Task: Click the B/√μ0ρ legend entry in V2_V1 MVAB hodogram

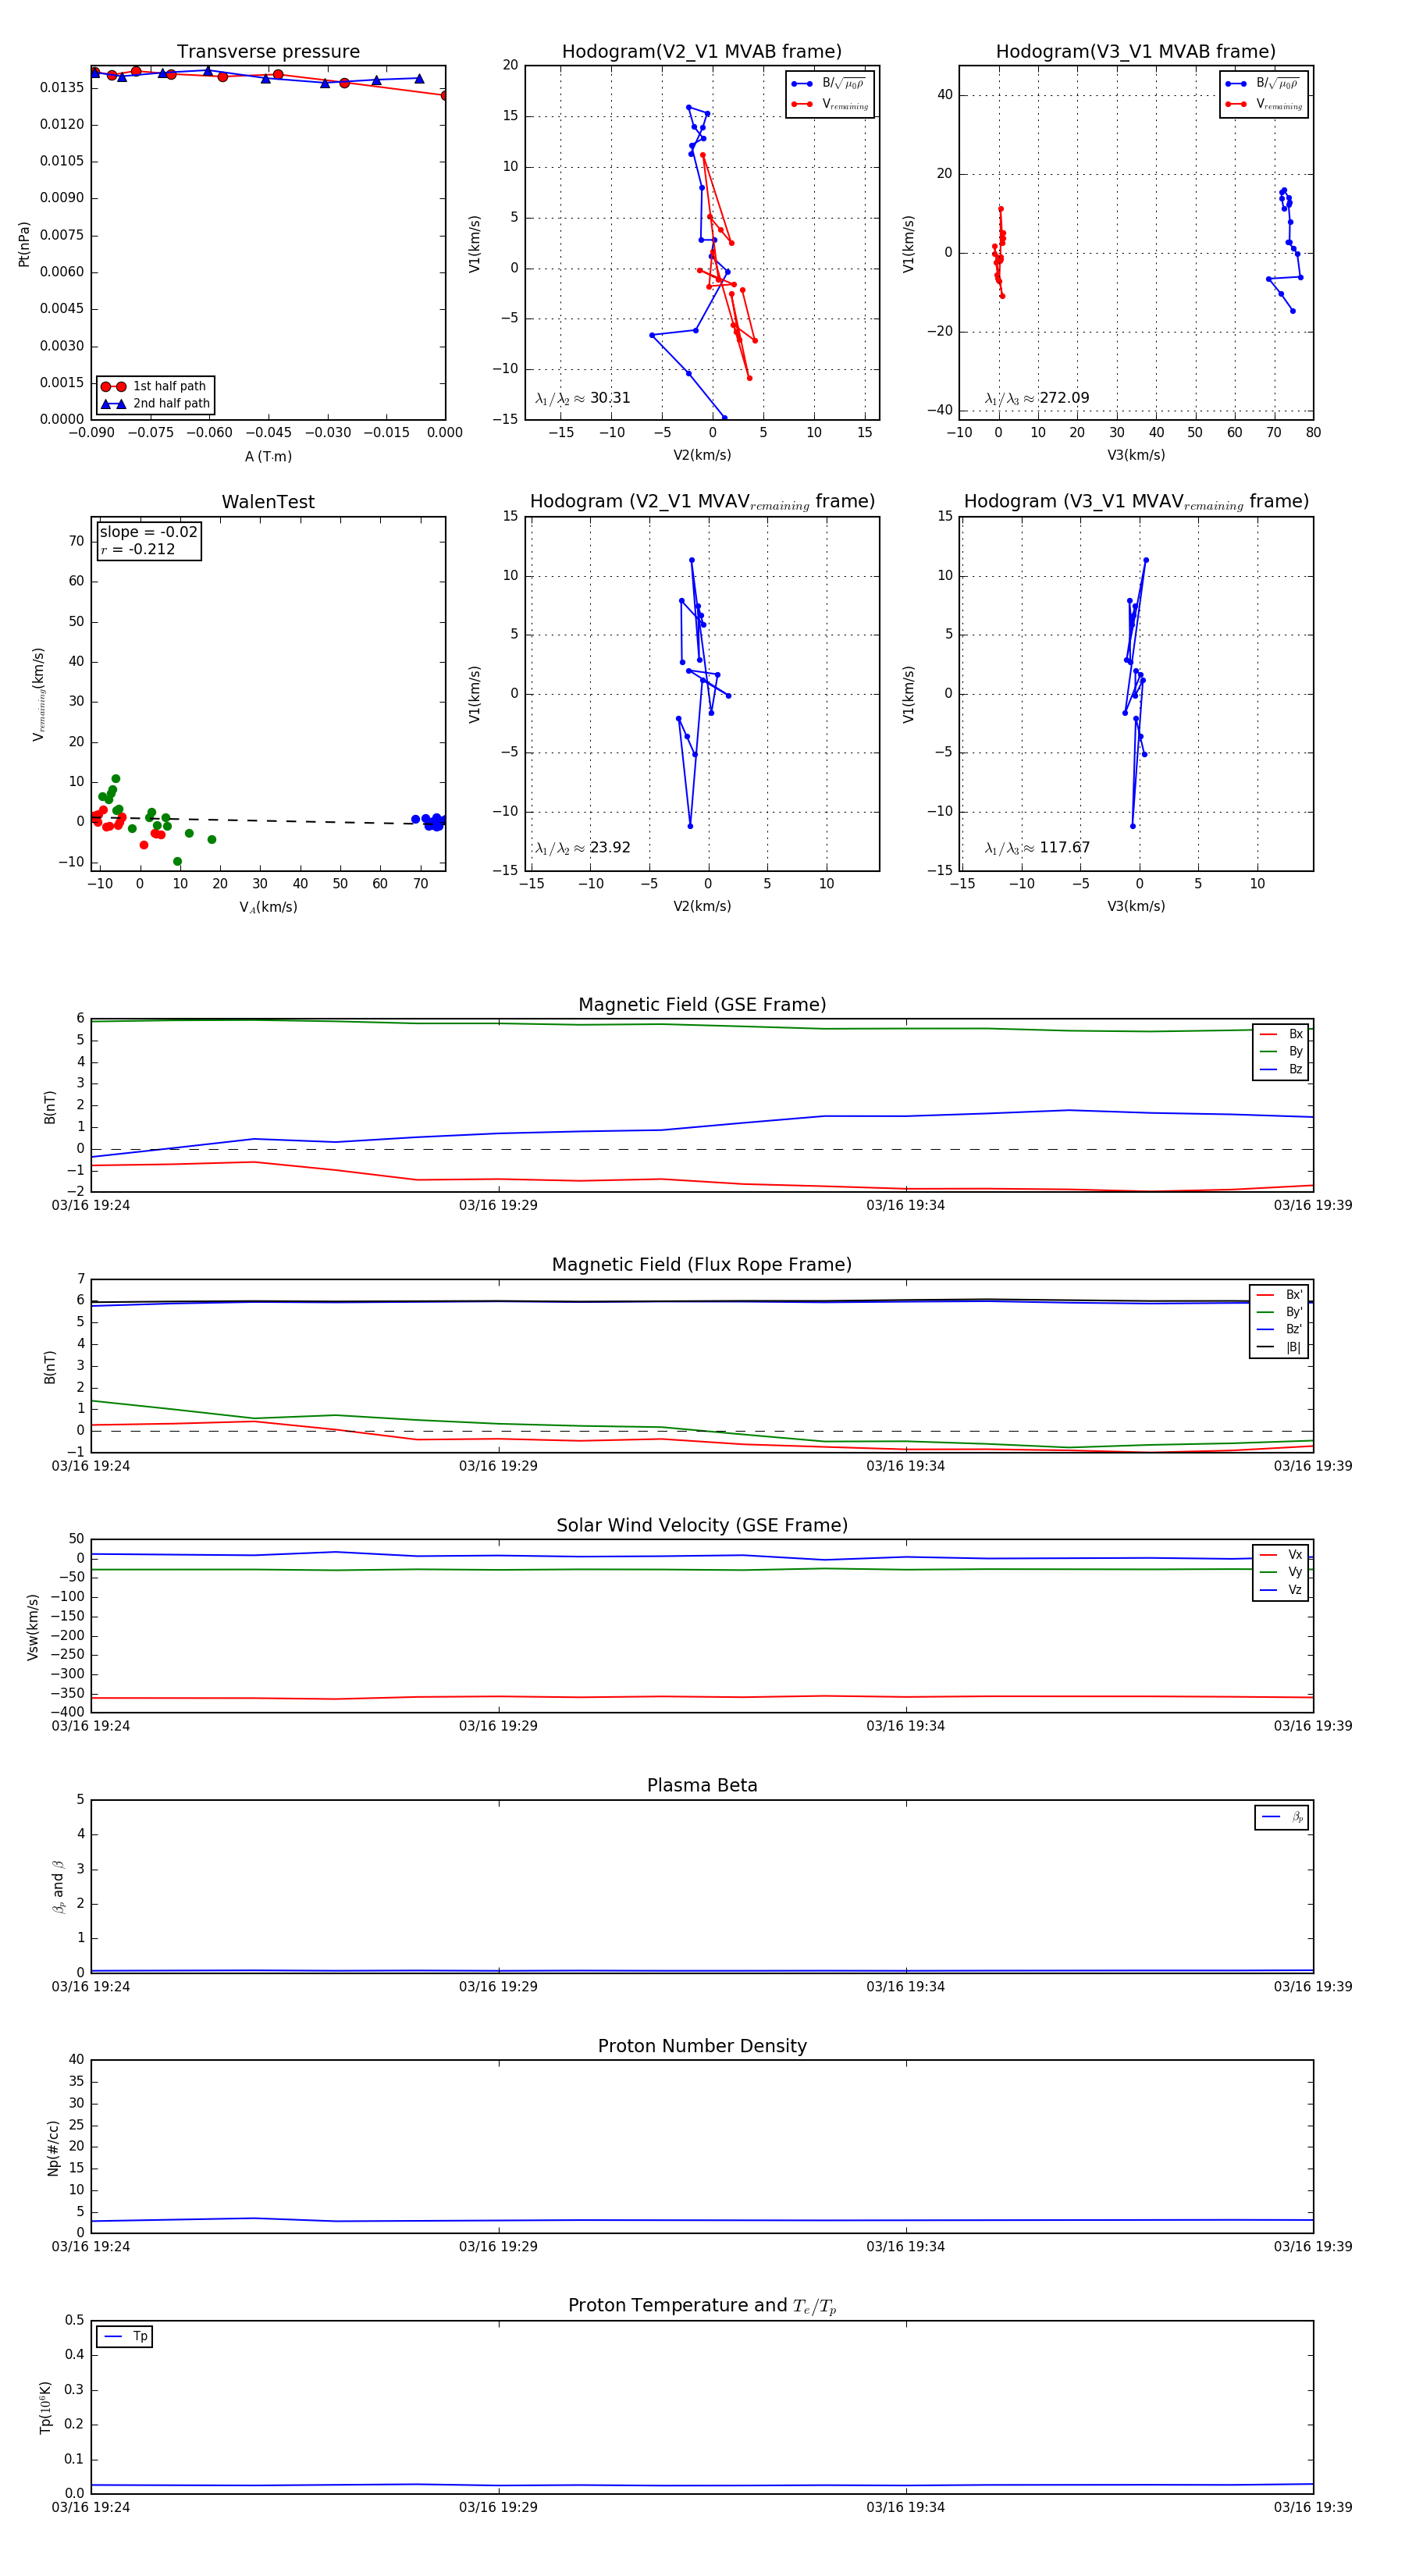Action: (830, 84)
